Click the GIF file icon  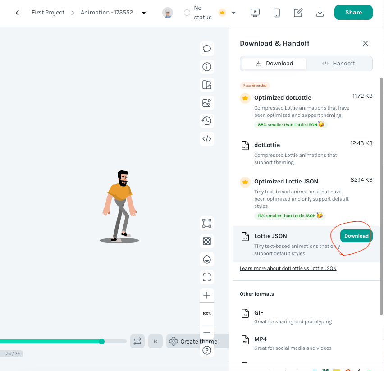click(245, 313)
